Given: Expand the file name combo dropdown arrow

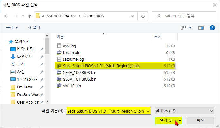Looking at the screenshot, I should [x=148, y=111].
